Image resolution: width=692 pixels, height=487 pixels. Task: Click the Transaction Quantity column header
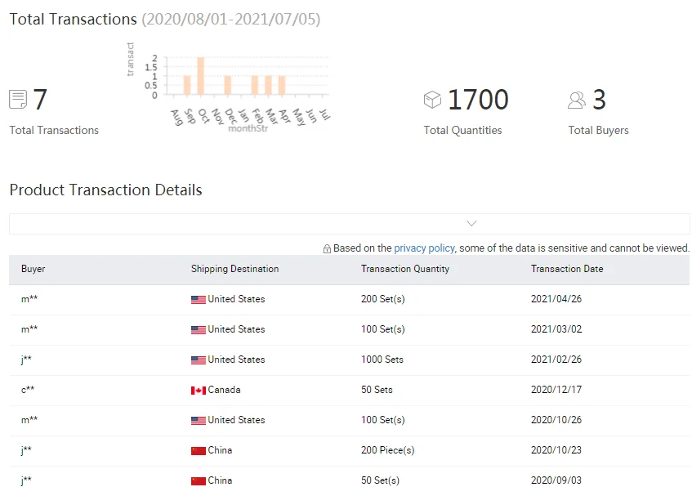pyautogui.click(x=404, y=269)
